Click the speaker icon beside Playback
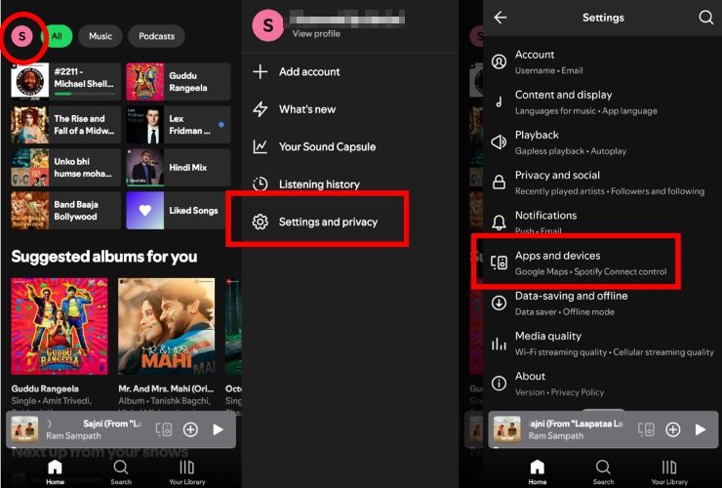 coord(500,142)
